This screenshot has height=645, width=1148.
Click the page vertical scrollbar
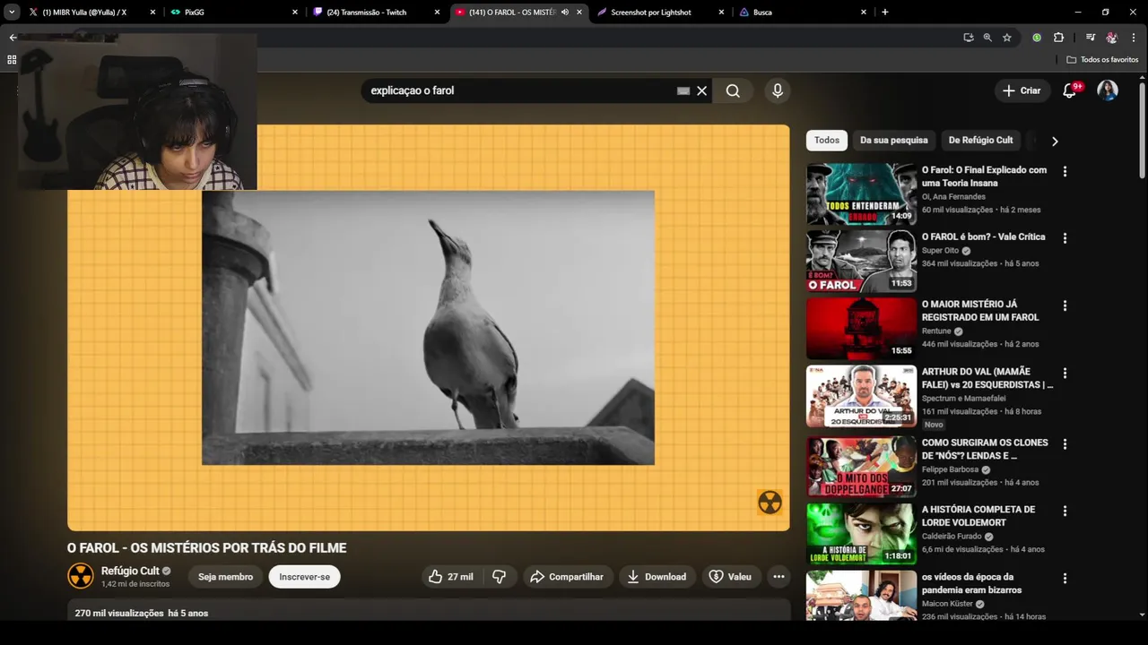point(1142,130)
